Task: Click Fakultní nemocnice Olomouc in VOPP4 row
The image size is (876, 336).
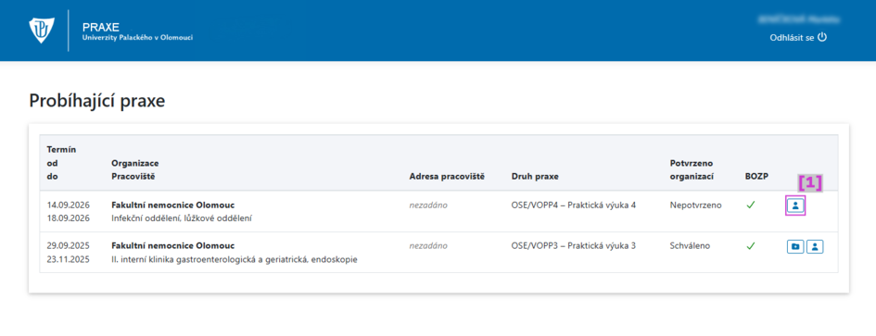Action: tap(172, 205)
